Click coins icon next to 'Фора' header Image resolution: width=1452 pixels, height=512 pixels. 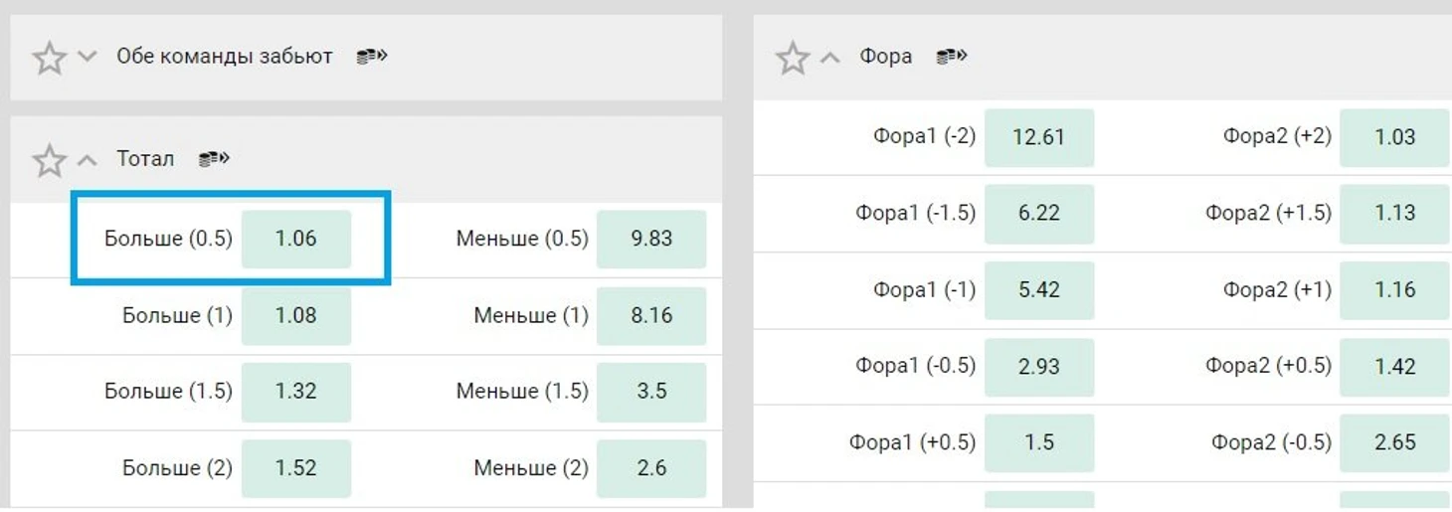point(952,57)
